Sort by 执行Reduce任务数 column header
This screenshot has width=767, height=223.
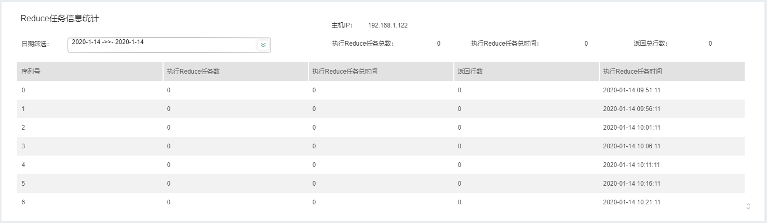pos(193,72)
